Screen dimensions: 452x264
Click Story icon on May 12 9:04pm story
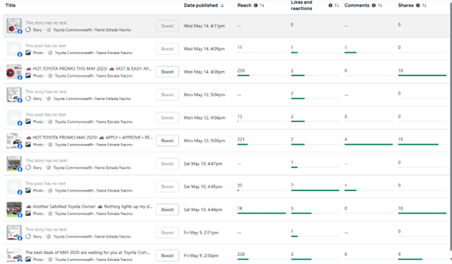coord(28,98)
